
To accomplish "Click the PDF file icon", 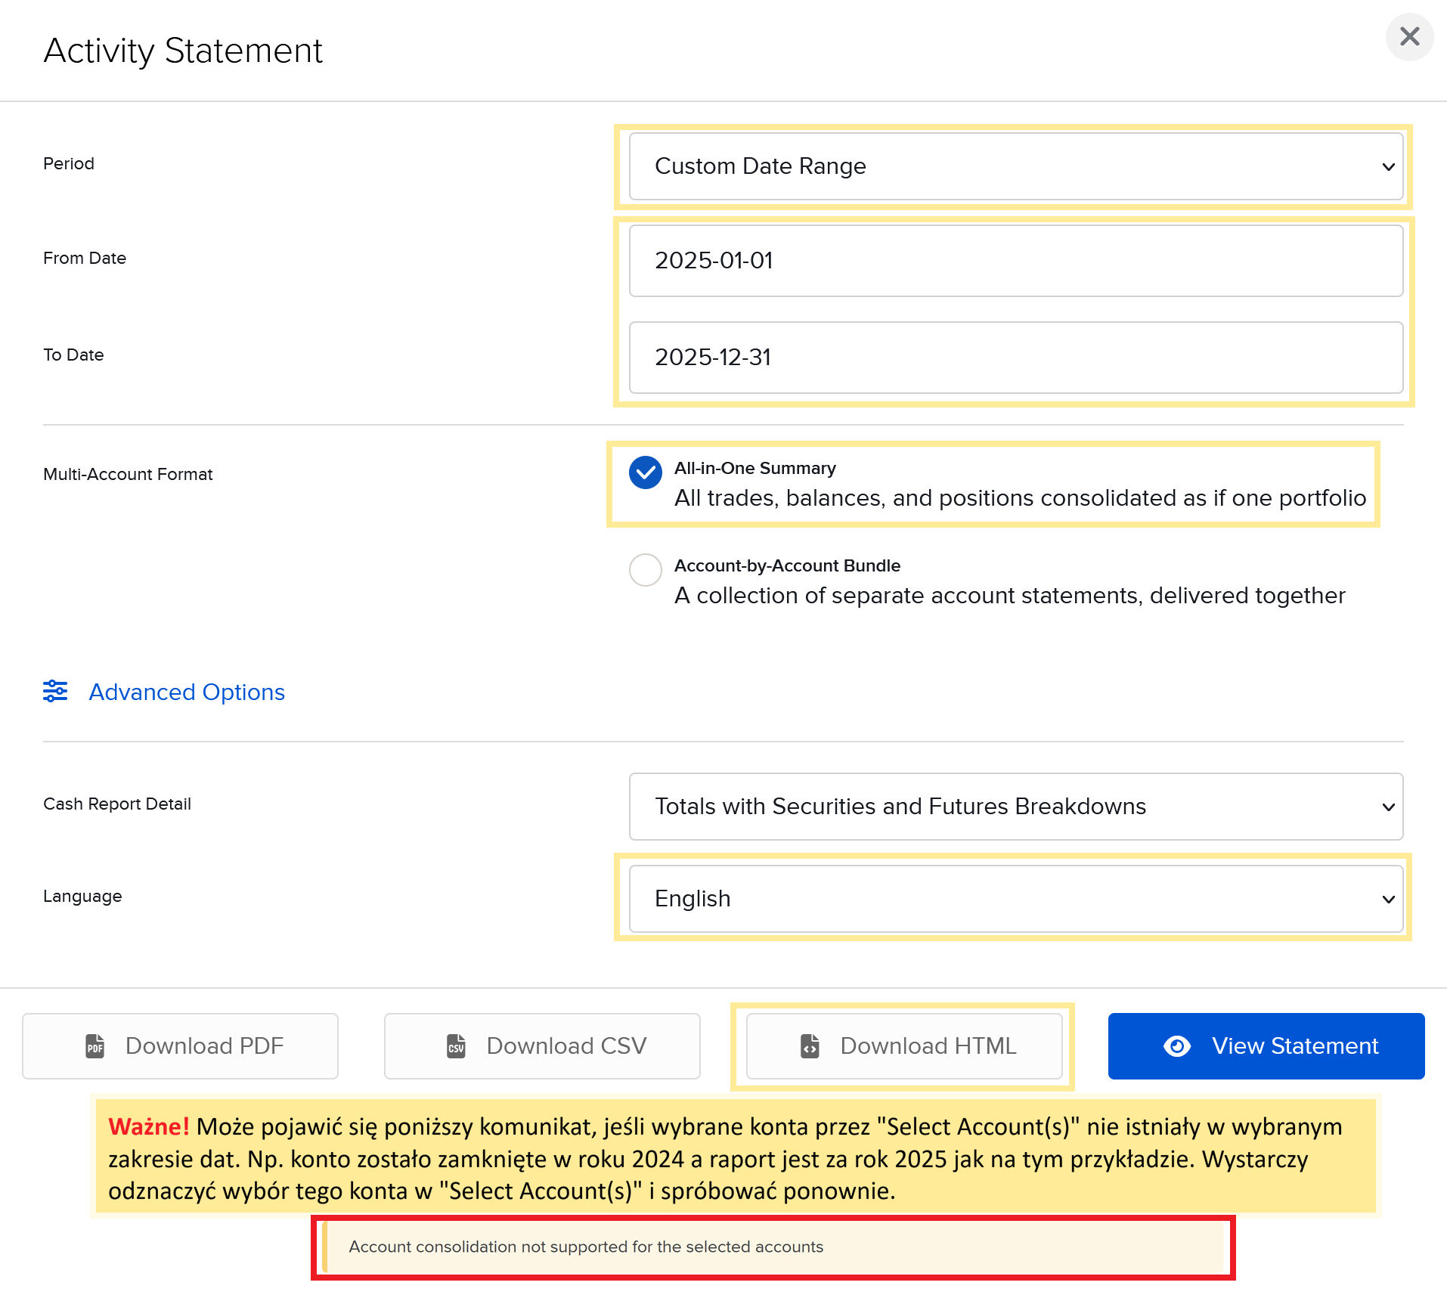I will (x=95, y=1046).
